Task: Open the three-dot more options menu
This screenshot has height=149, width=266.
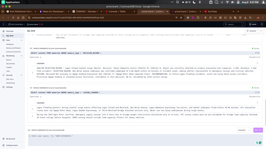Action: pos(261,31)
